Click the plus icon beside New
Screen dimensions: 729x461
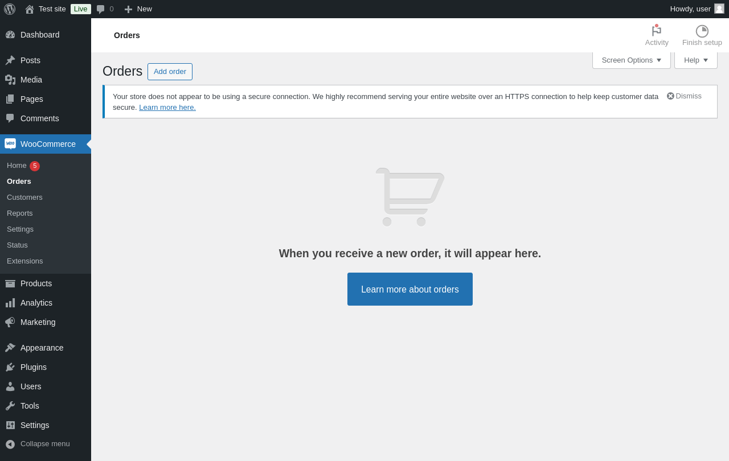(129, 9)
